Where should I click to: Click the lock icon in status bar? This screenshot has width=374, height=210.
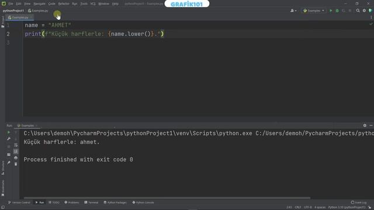pos(369,208)
